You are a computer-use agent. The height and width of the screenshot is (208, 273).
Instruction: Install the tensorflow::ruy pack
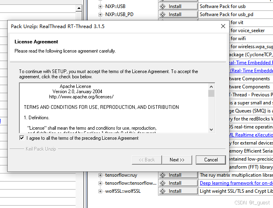(x=178, y=175)
